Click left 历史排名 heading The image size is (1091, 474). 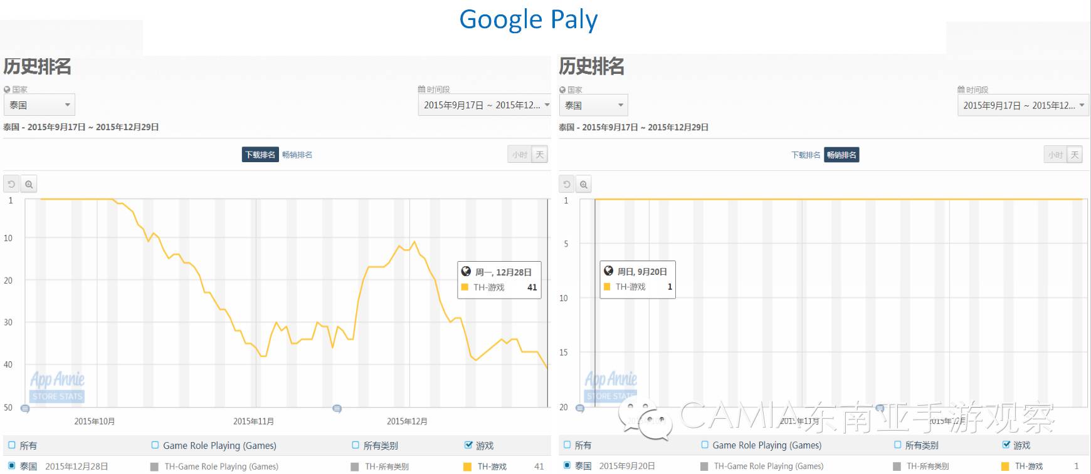coord(37,66)
